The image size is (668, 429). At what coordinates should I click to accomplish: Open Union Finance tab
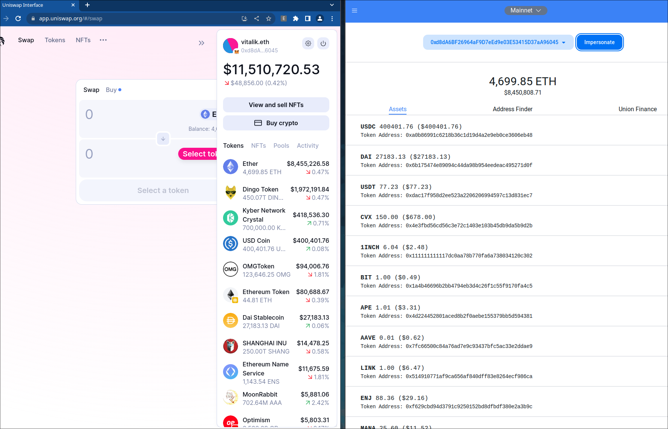[637, 109]
